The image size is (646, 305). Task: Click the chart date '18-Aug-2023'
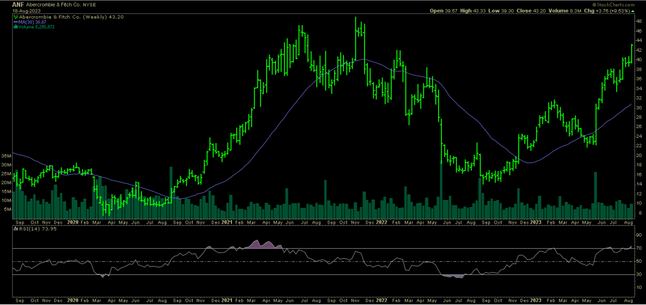pos(26,11)
